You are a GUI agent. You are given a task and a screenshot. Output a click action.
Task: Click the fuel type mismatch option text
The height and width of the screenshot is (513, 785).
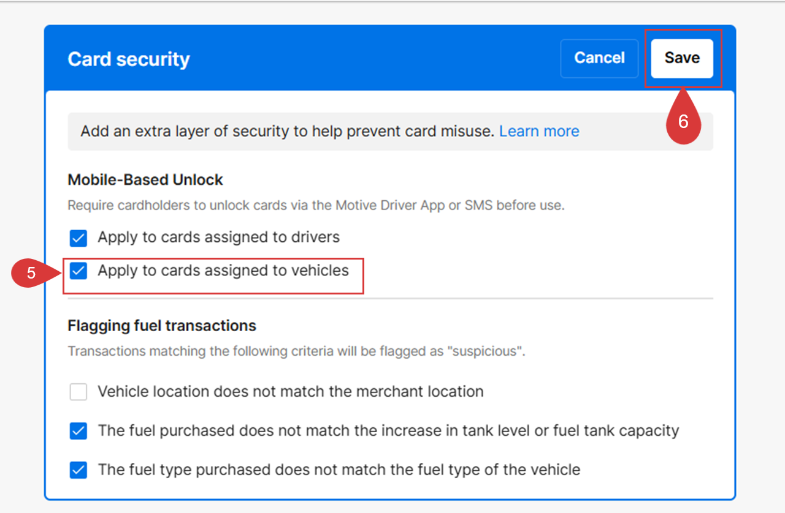click(x=339, y=470)
